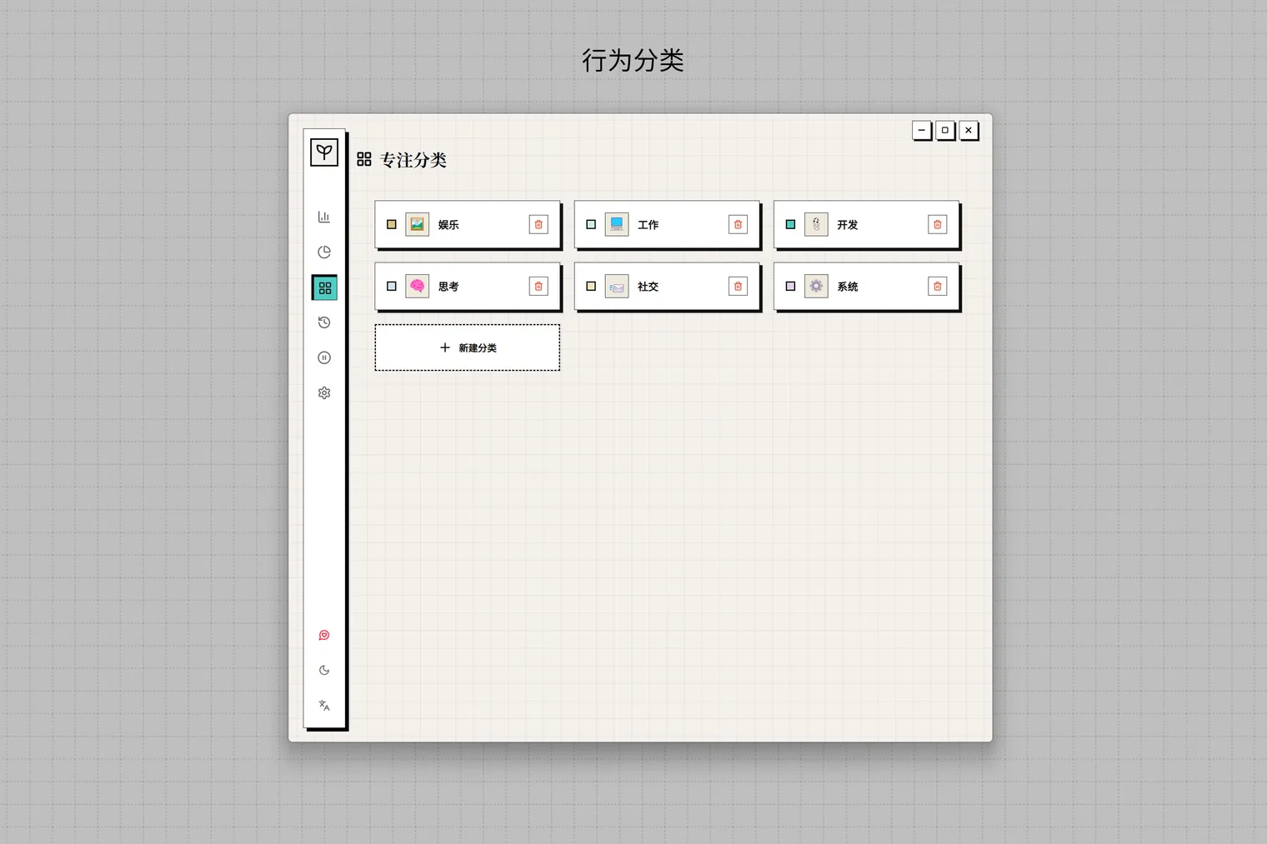The width and height of the screenshot is (1267, 844).
Task: Maximize the application window
Action: [944, 130]
